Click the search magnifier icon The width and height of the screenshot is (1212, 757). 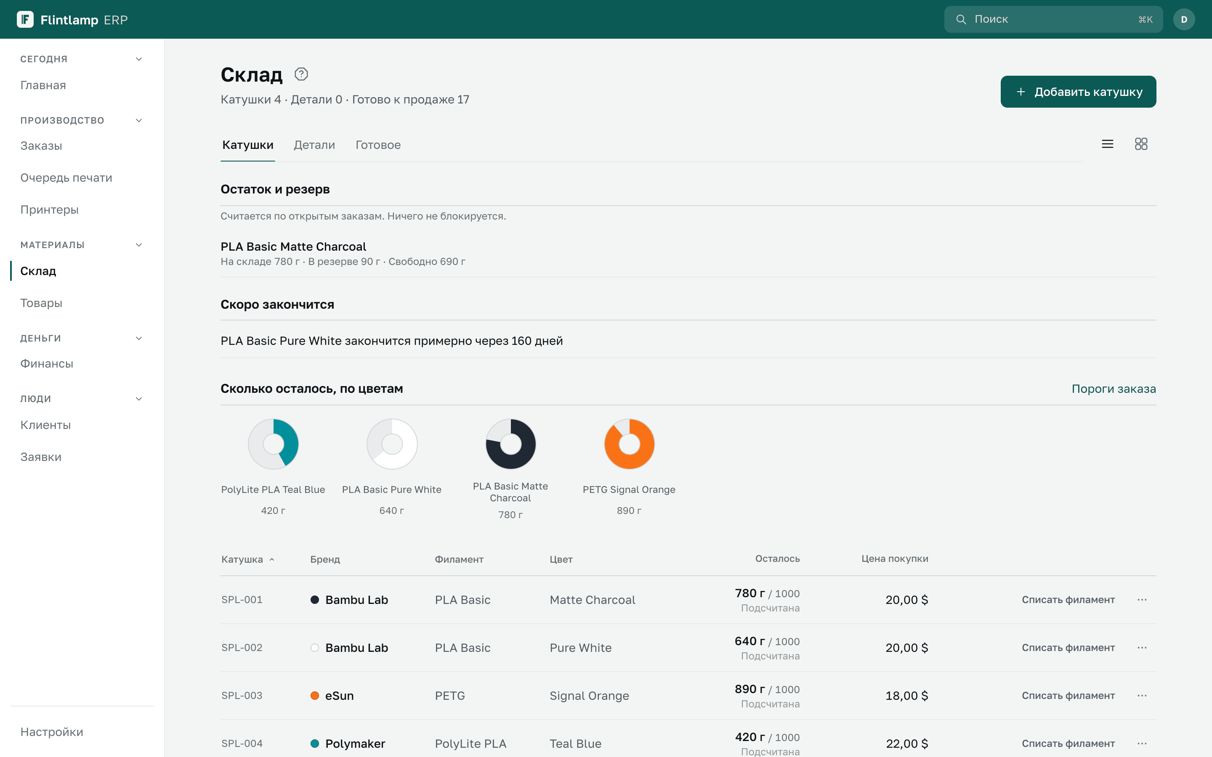pos(961,19)
